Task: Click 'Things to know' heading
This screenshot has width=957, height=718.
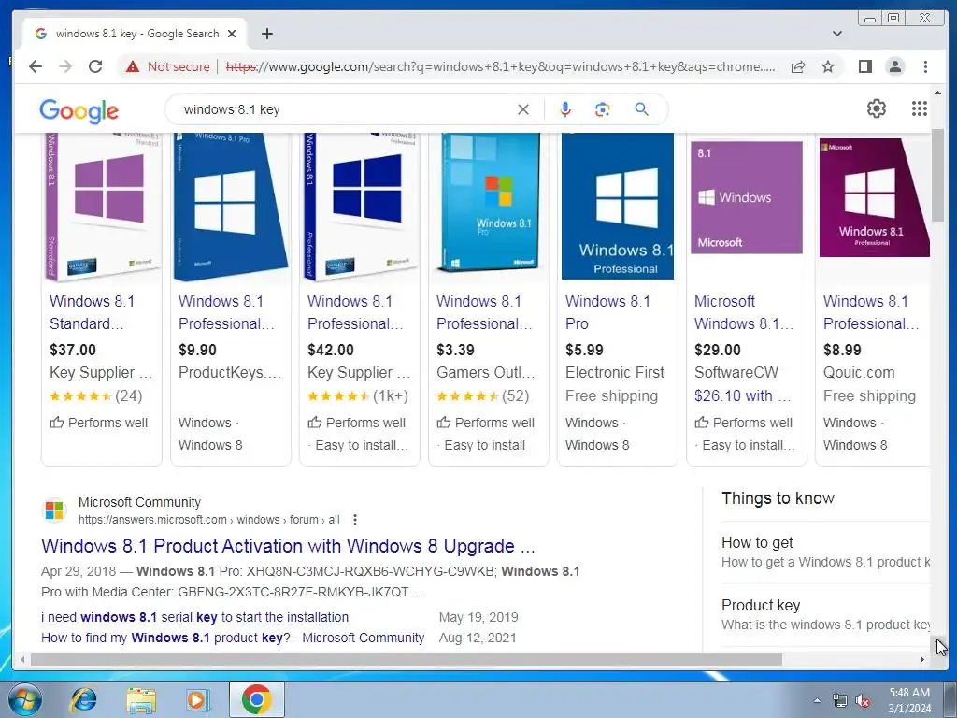Action: 778,498
